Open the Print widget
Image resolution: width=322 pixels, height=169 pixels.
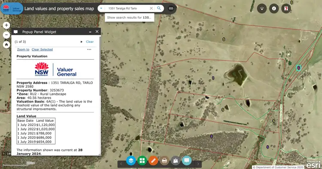164,160
